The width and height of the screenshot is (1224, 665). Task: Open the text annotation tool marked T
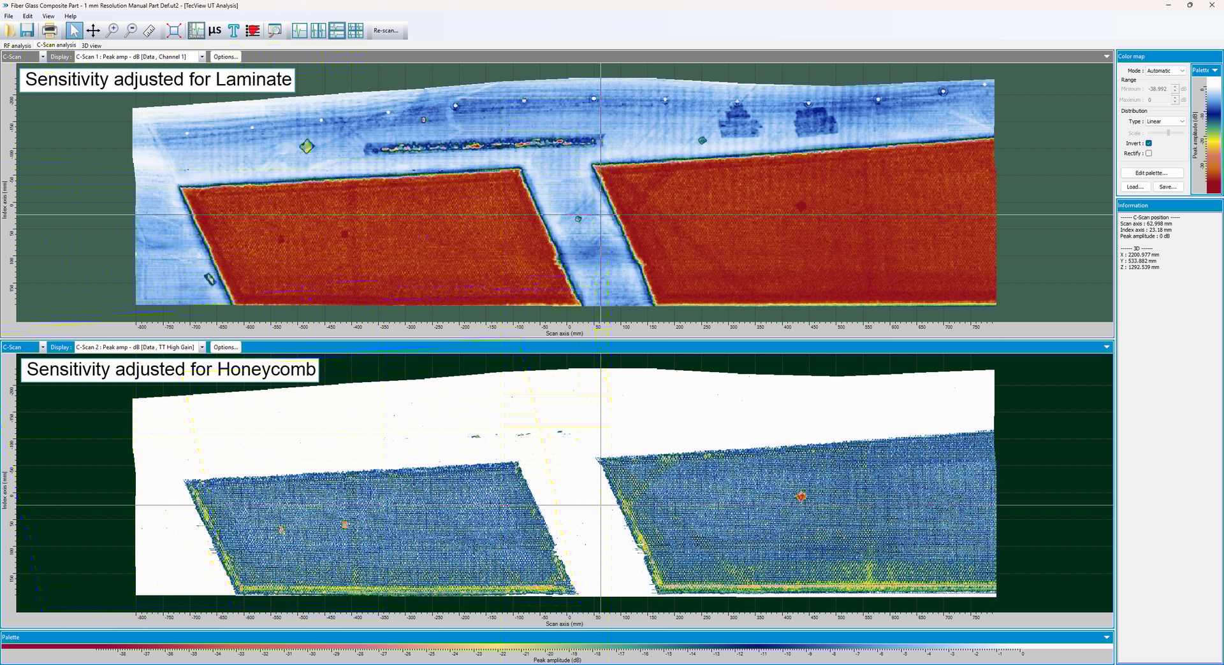pos(233,30)
